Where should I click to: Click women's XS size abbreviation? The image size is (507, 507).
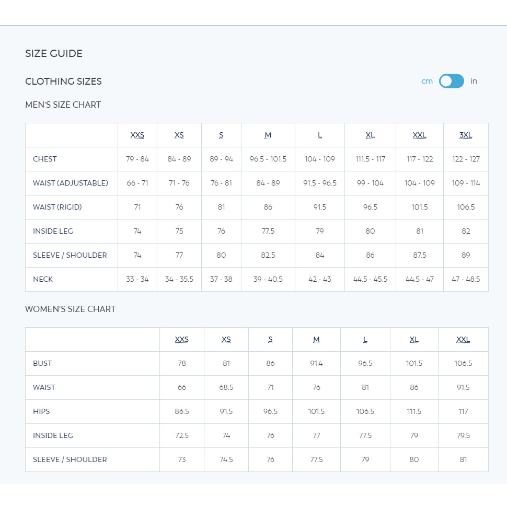(x=226, y=340)
